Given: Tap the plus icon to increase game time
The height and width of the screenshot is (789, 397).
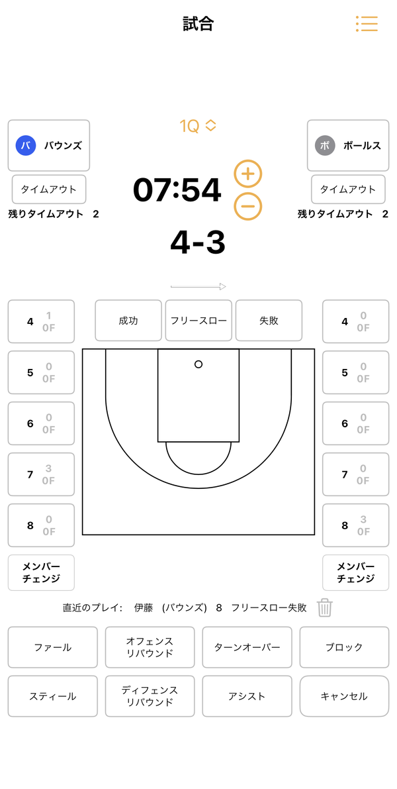Looking at the screenshot, I should pos(248,174).
